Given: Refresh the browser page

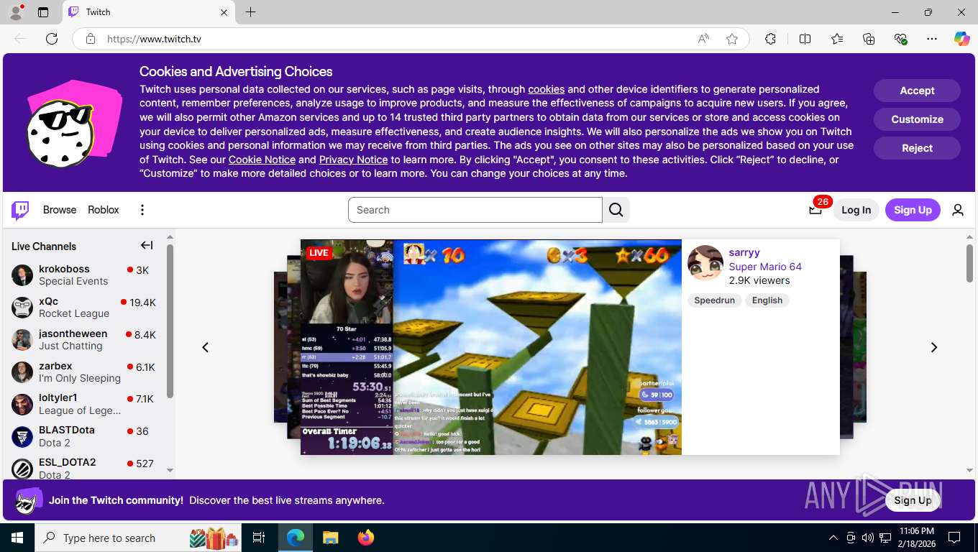Looking at the screenshot, I should [x=52, y=39].
